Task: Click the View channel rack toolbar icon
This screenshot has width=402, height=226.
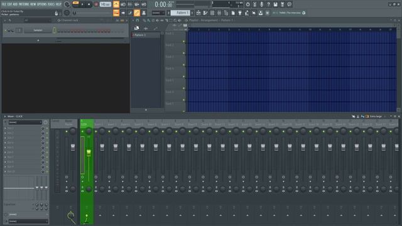Action: (212, 13)
